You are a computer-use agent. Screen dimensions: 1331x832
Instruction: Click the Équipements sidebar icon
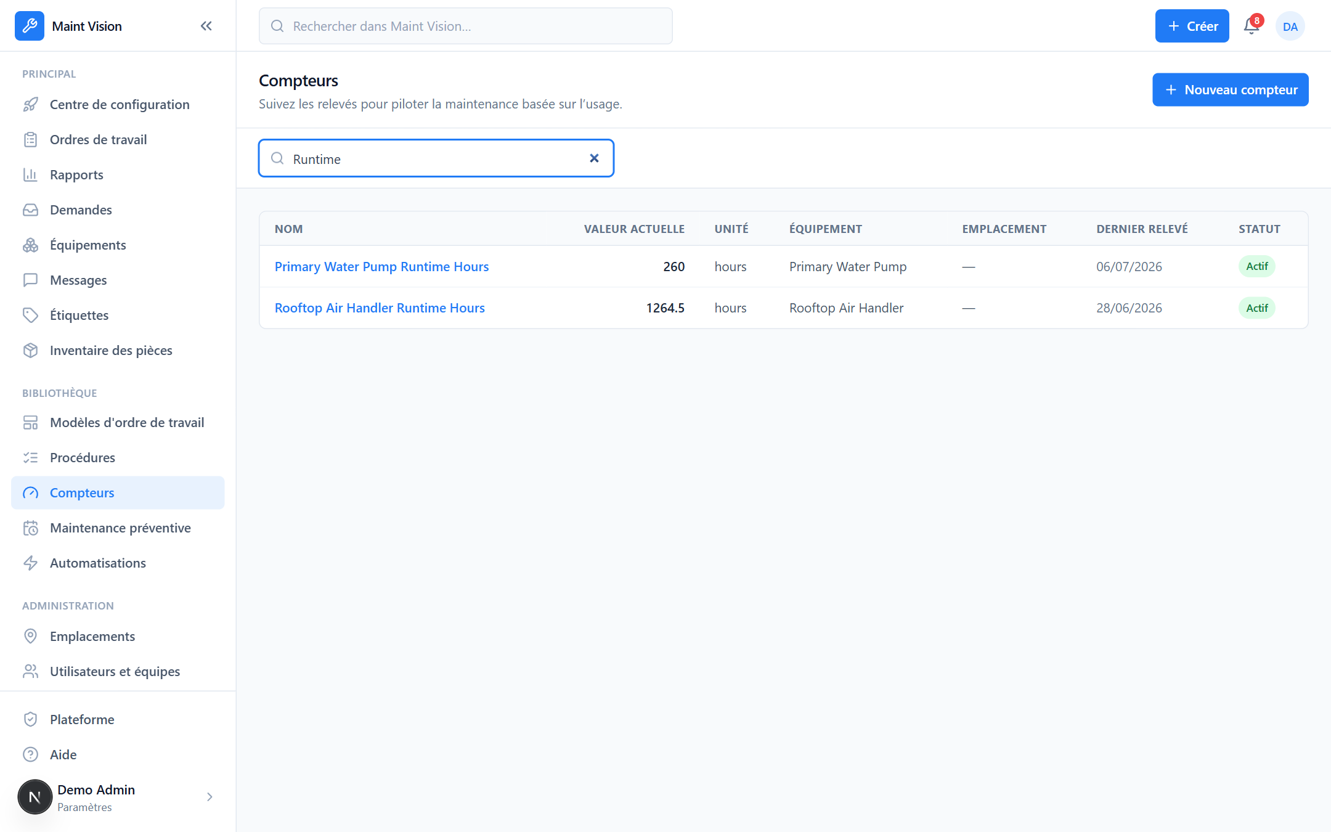30,245
